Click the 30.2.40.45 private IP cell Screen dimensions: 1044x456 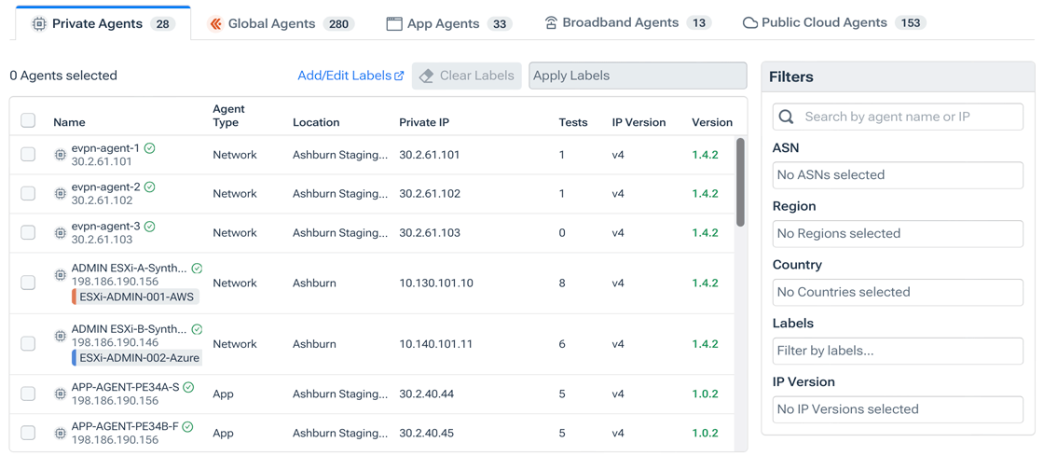(427, 434)
